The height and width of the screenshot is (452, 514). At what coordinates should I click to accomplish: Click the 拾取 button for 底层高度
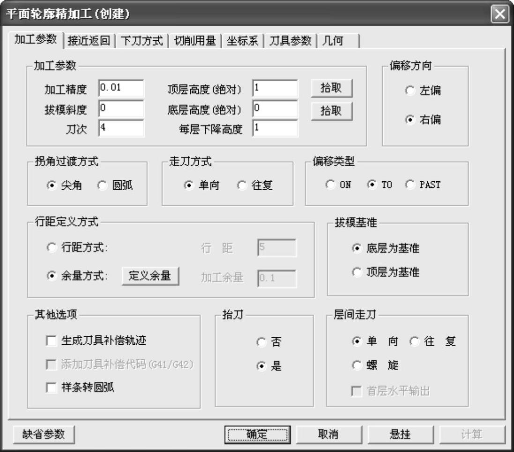331,110
